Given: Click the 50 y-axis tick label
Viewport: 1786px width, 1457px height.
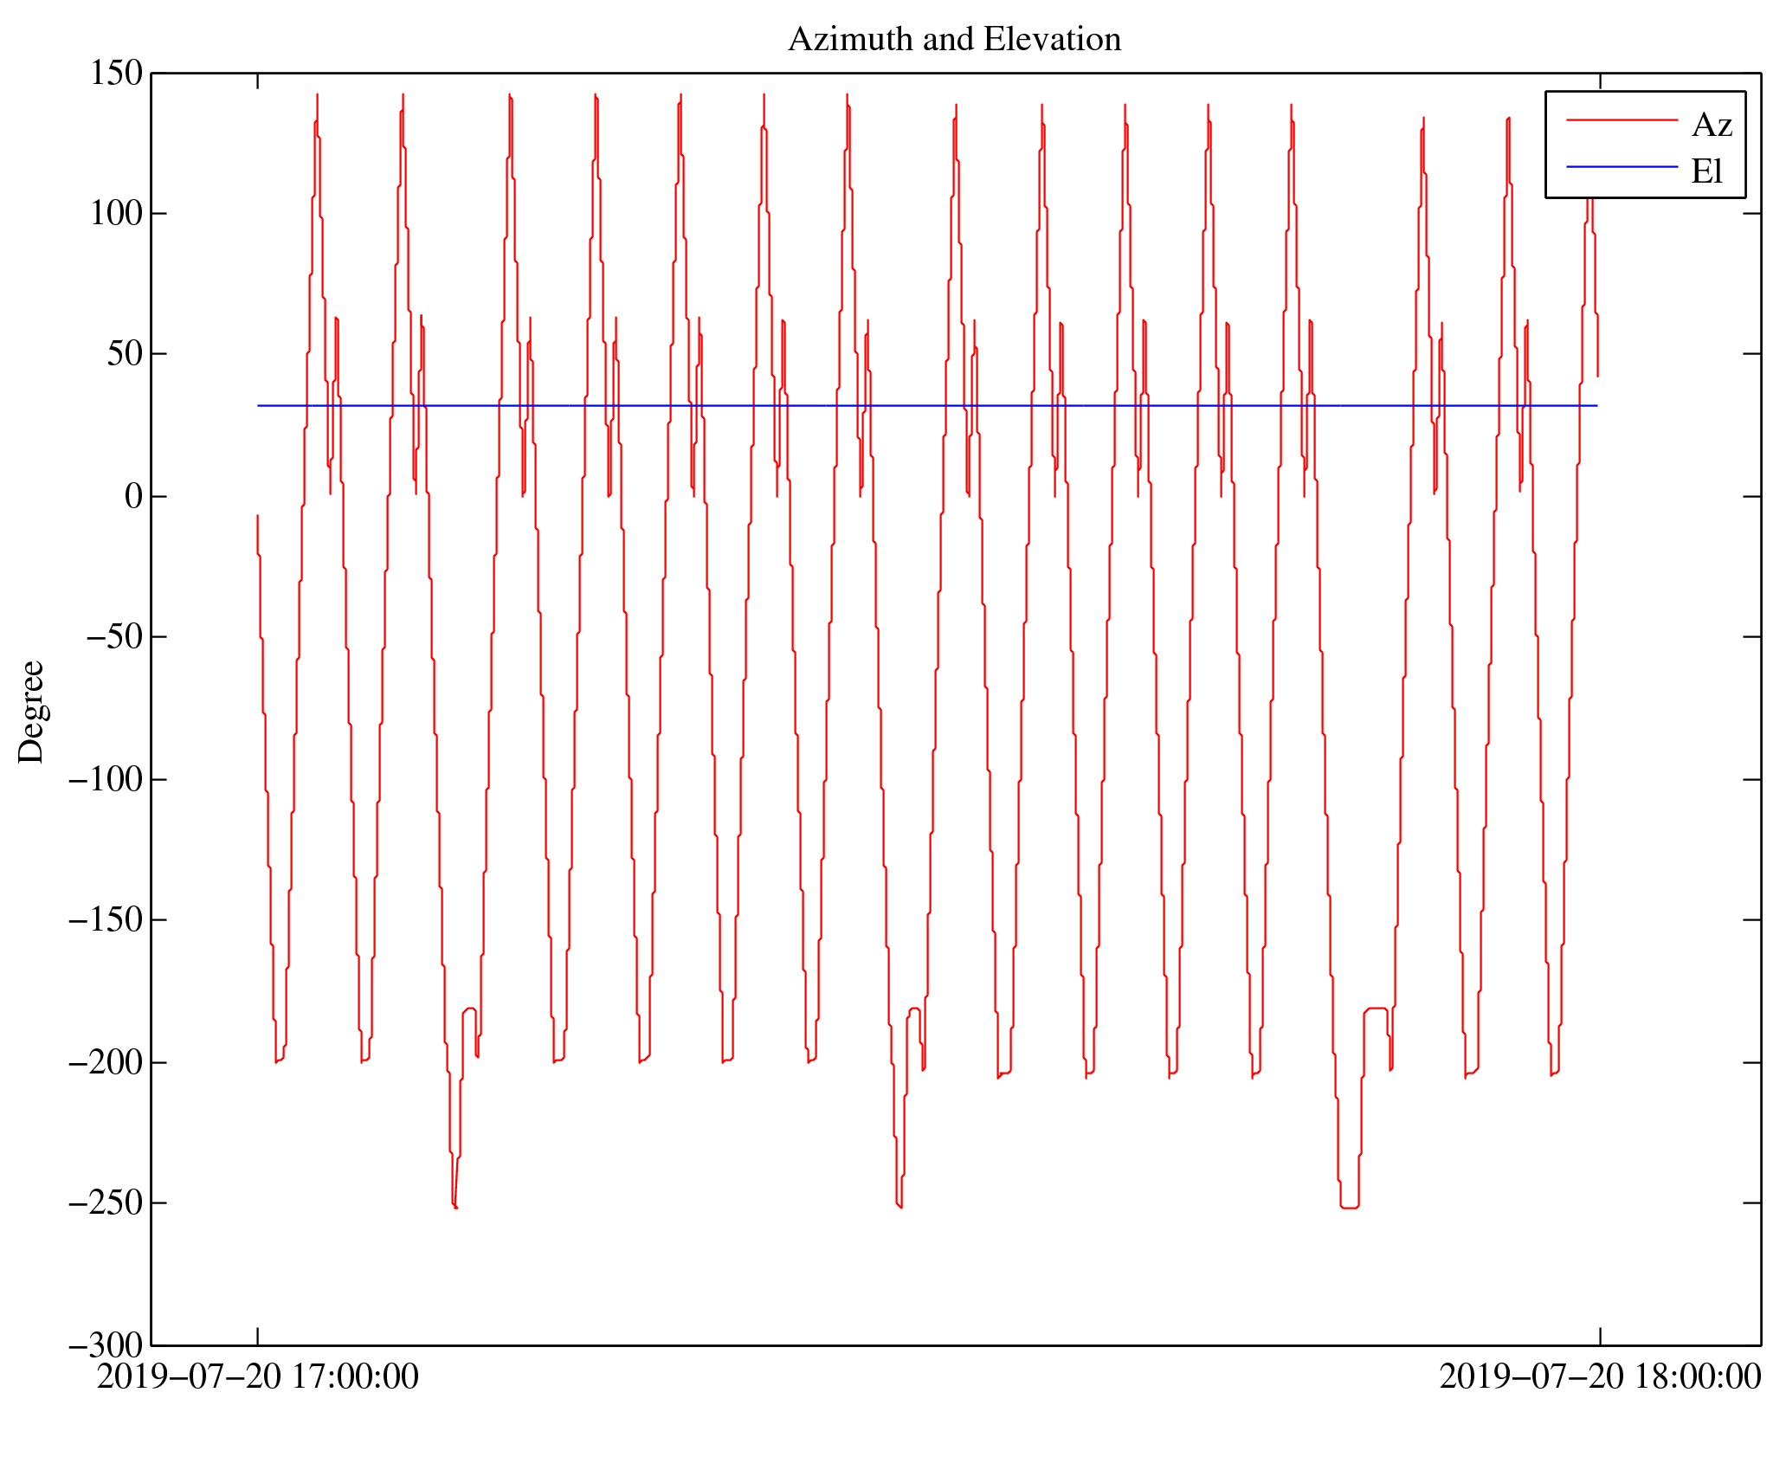Looking at the screenshot, I should tap(124, 354).
